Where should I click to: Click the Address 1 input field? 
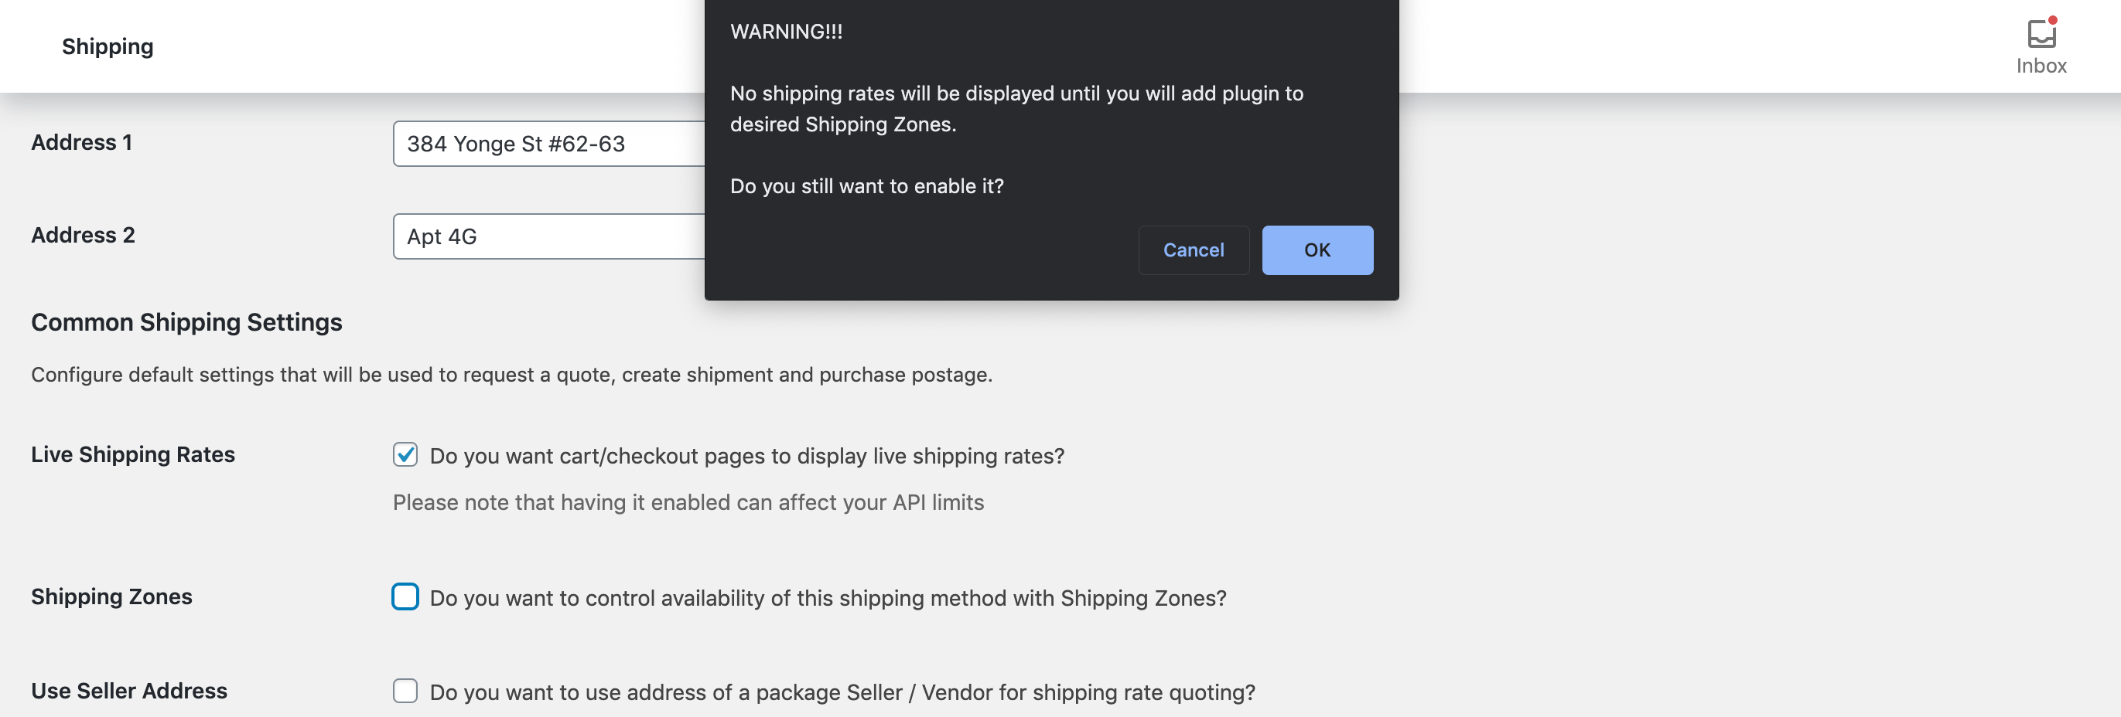(548, 144)
